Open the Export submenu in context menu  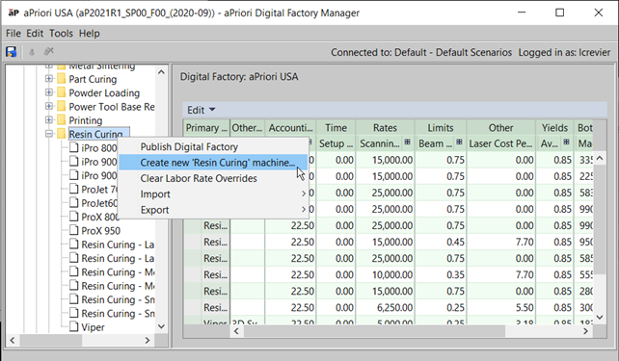click(x=213, y=210)
